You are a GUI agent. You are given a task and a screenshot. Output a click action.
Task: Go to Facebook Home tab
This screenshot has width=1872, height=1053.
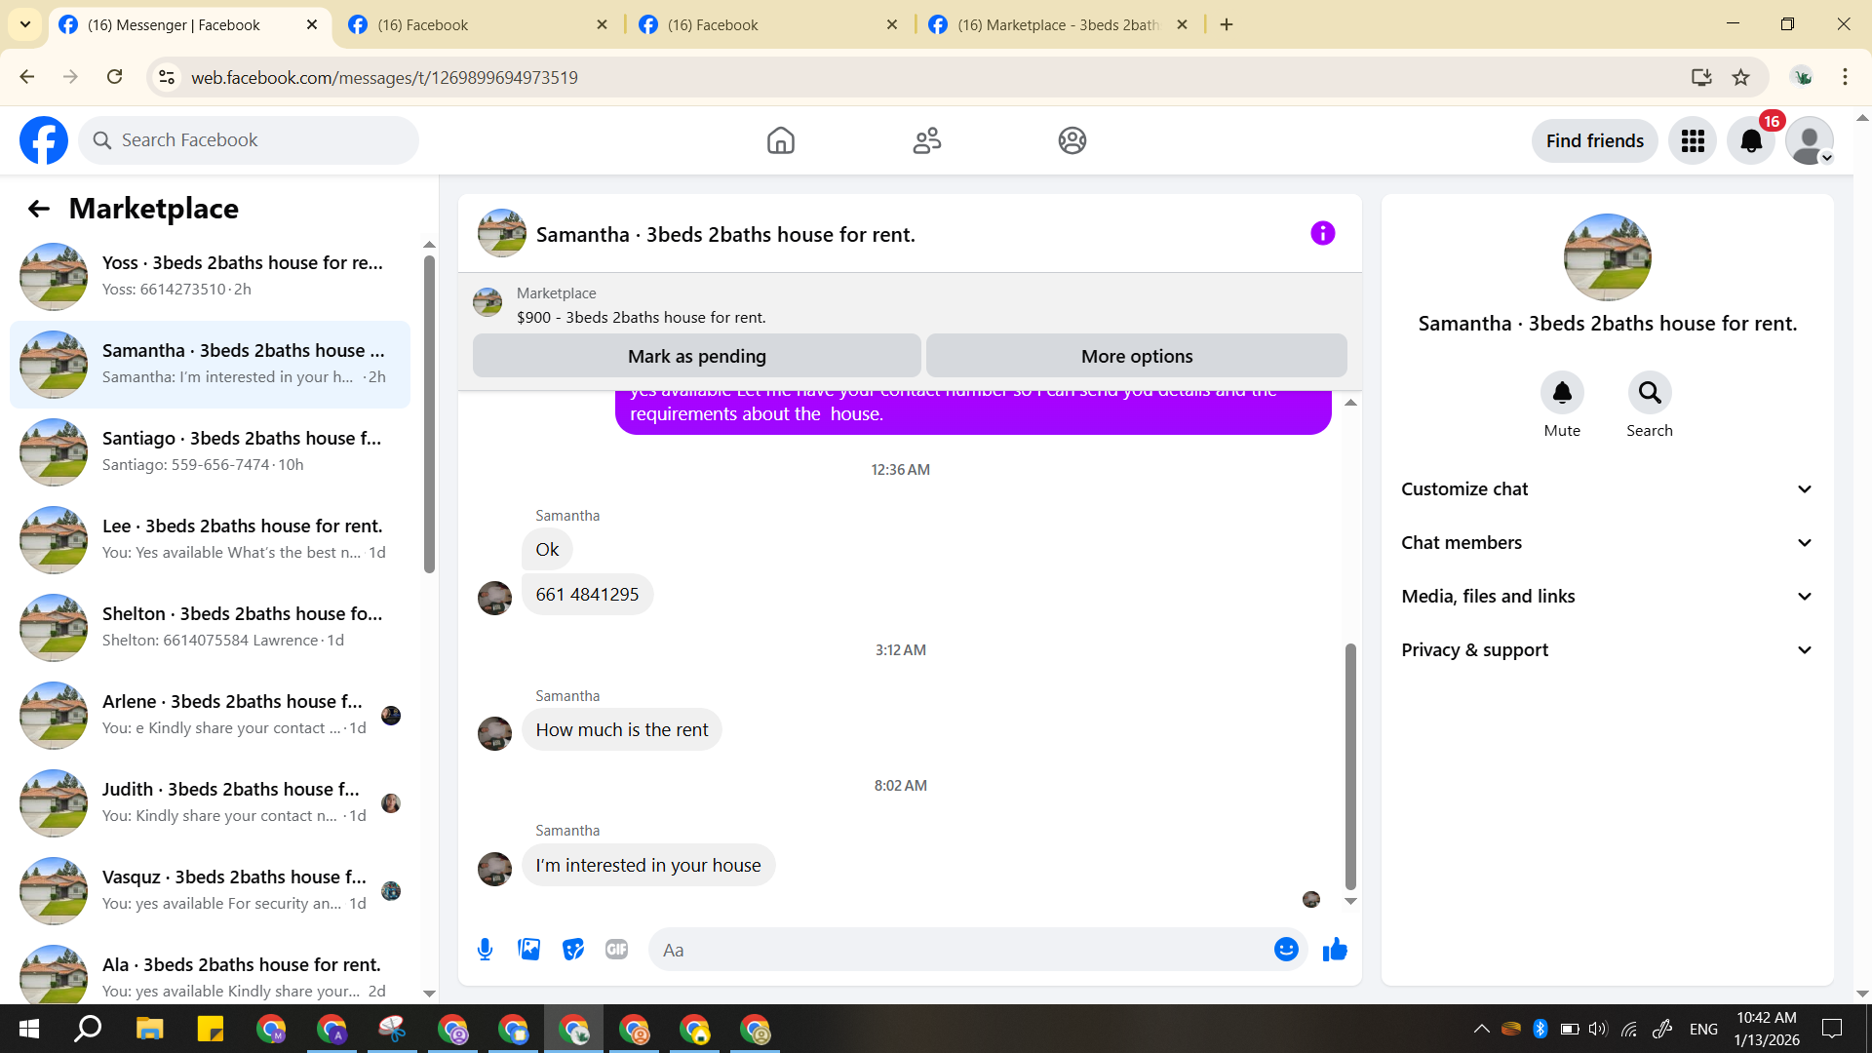click(780, 141)
